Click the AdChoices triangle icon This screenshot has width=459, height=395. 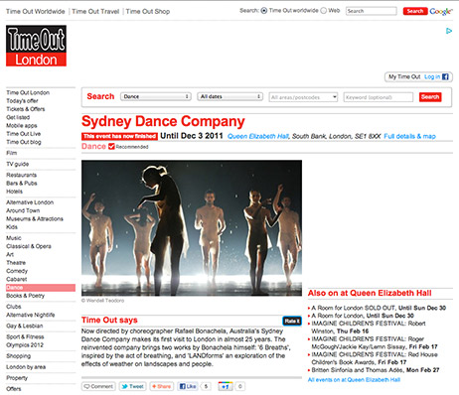coord(449,31)
